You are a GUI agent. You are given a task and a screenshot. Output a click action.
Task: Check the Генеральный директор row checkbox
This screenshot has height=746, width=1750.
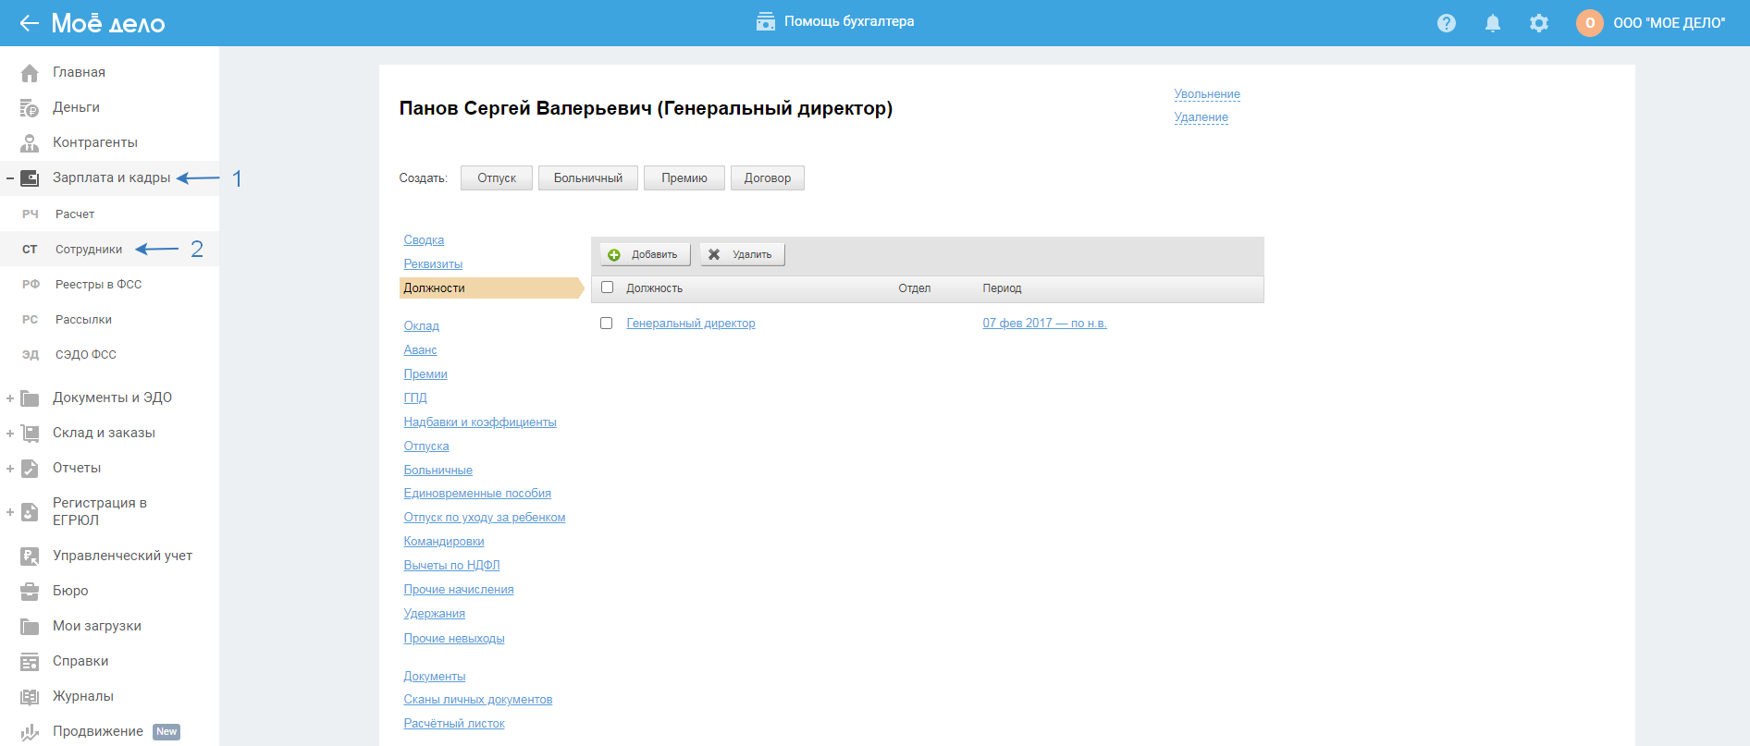click(x=607, y=324)
